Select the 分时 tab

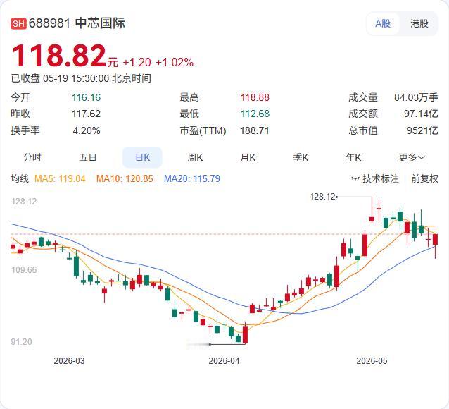click(32, 157)
